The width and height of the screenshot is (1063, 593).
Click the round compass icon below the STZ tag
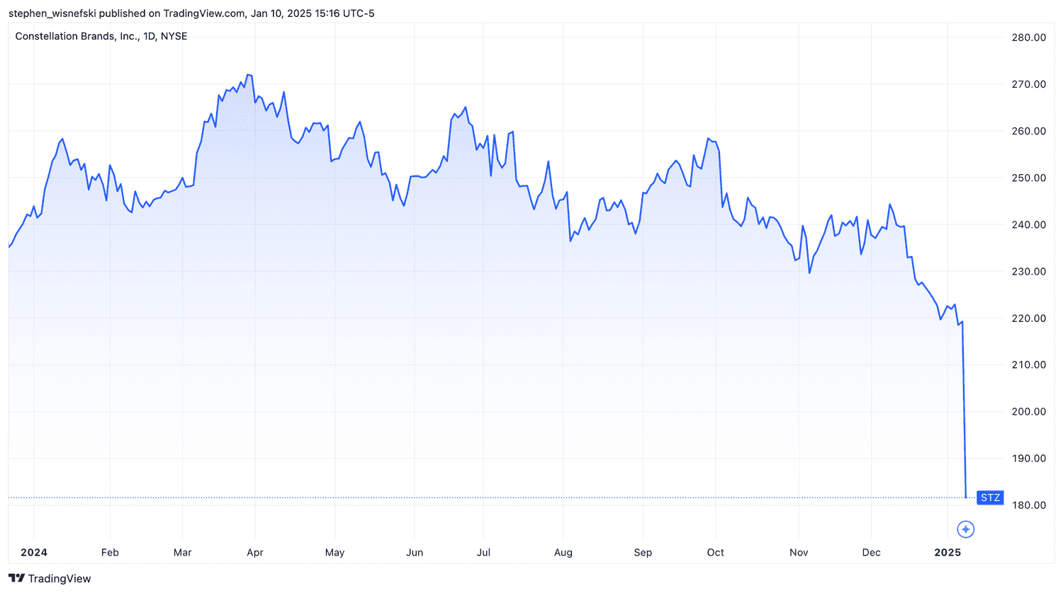(x=965, y=529)
